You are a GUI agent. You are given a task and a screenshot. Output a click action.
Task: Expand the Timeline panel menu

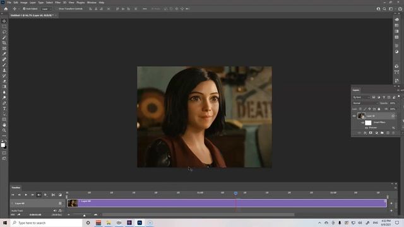point(396,188)
